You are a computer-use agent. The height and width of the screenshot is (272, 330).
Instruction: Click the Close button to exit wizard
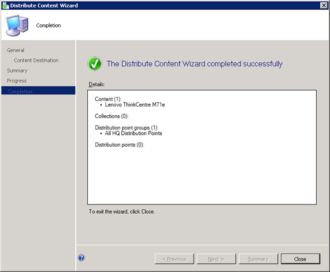(301, 259)
